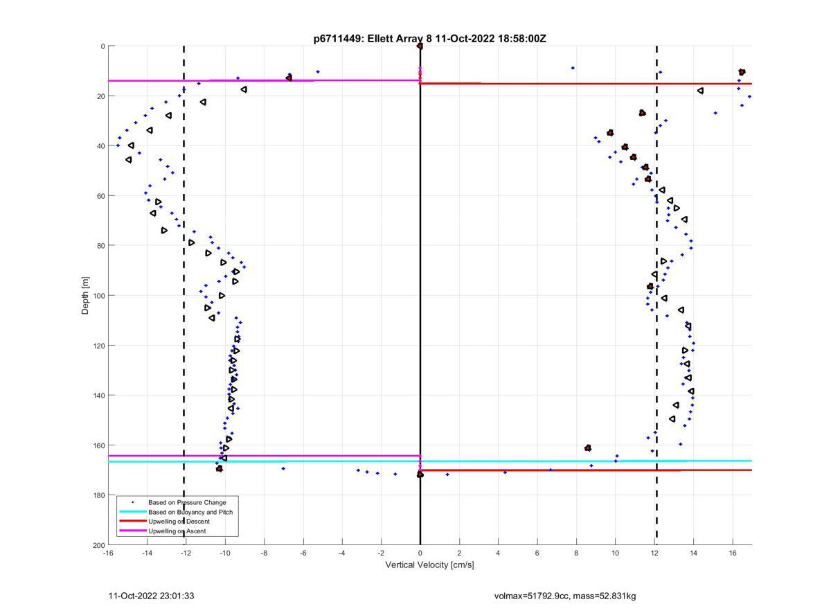This screenshot has height=613, width=831.
Task: Click velocity axis tick "-8"
Action: (x=264, y=553)
